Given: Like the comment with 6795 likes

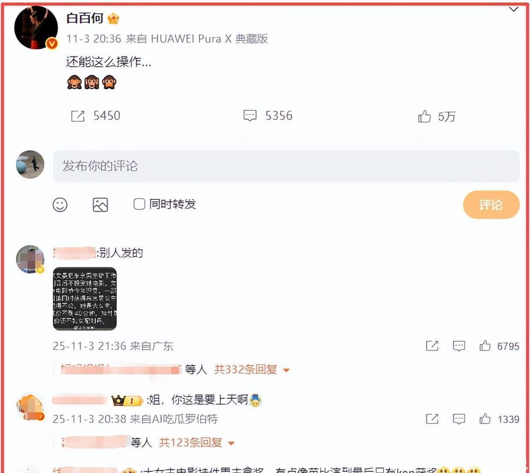Looking at the screenshot, I should [485, 346].
